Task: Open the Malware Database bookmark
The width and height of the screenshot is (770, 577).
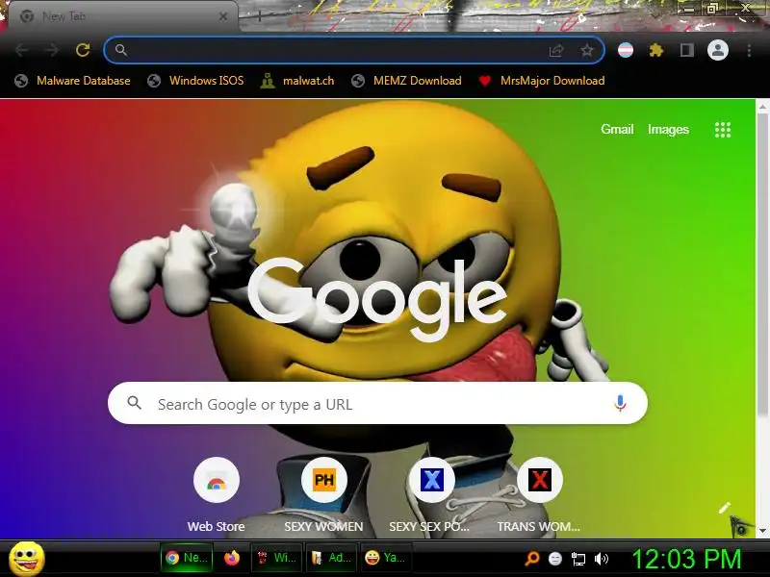Action: (x=73, y=81)
